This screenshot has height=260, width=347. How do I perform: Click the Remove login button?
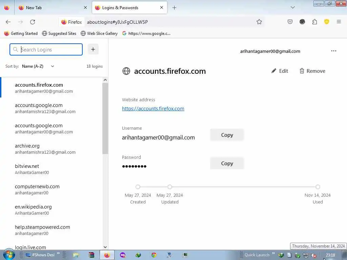(312, 71)
